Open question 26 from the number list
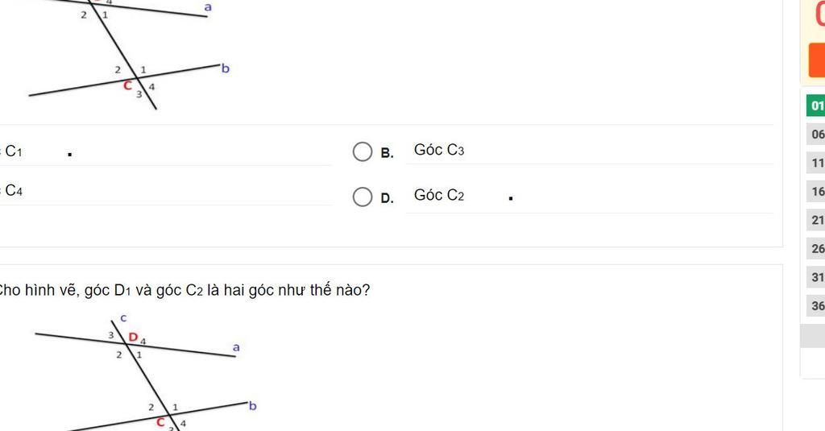Image resolution: width=825 pixels, height=431 pixels. click(x=817, y=249)
